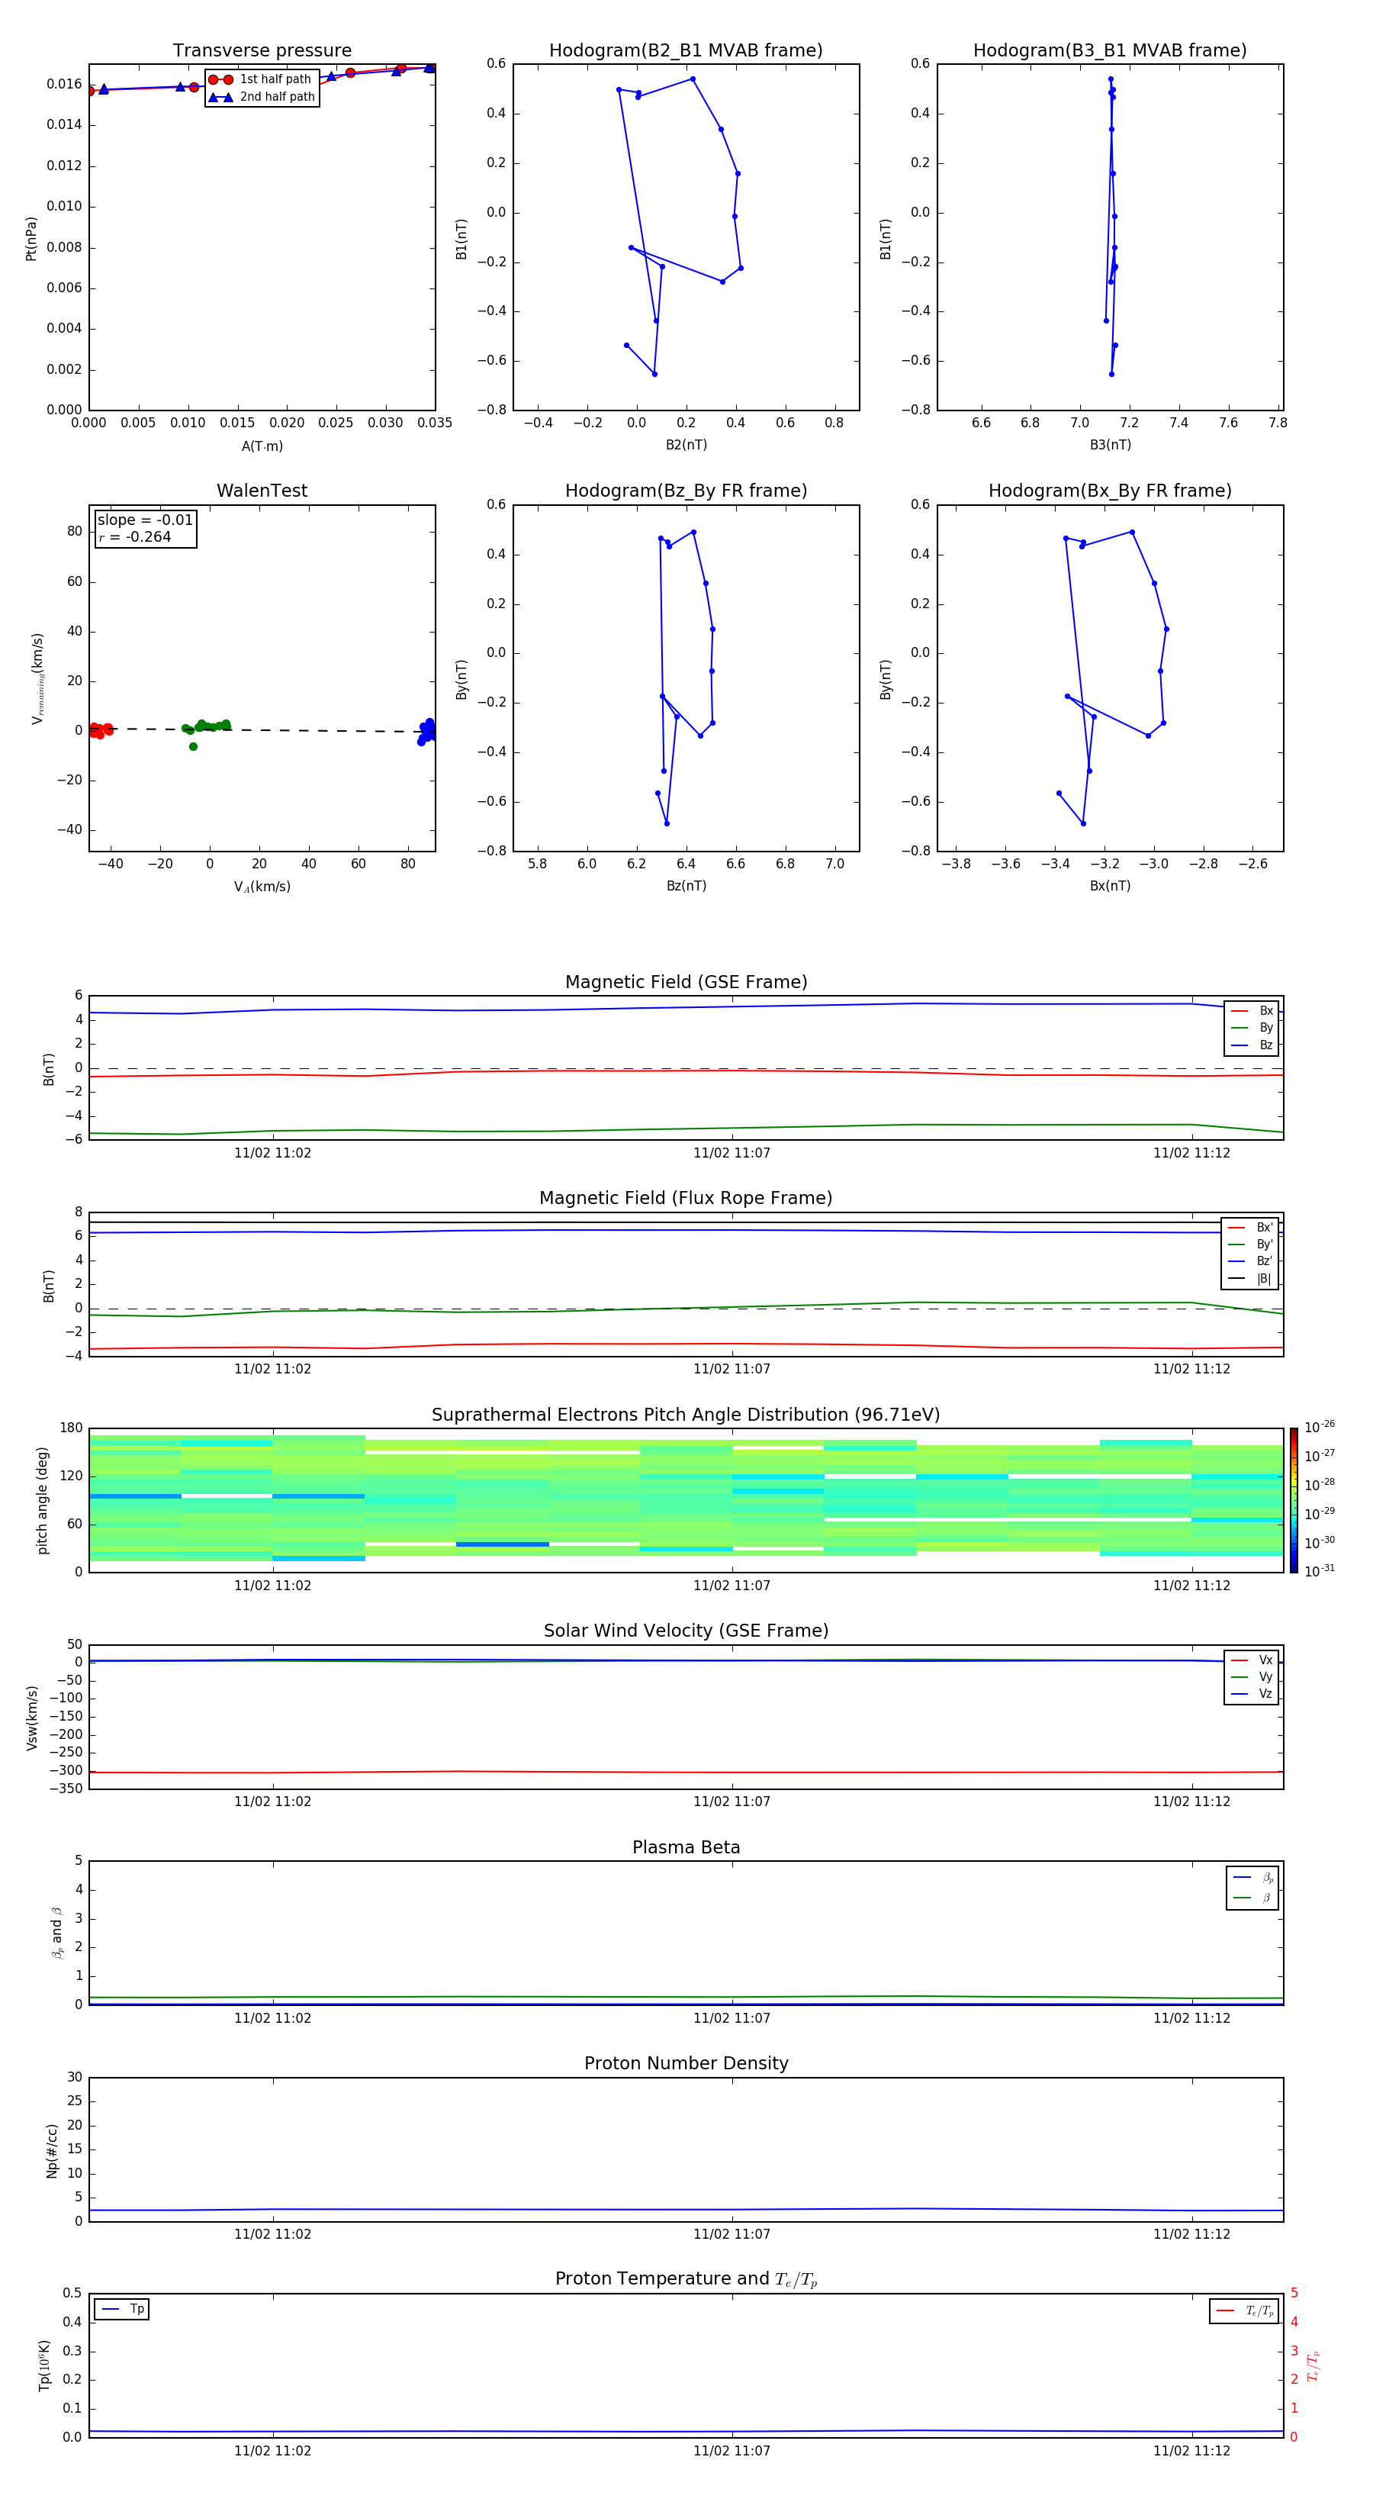Click "11/02 11:07" under Proton Temperature panel
Screen dimensions: 1373x2518
[732, 2451]
